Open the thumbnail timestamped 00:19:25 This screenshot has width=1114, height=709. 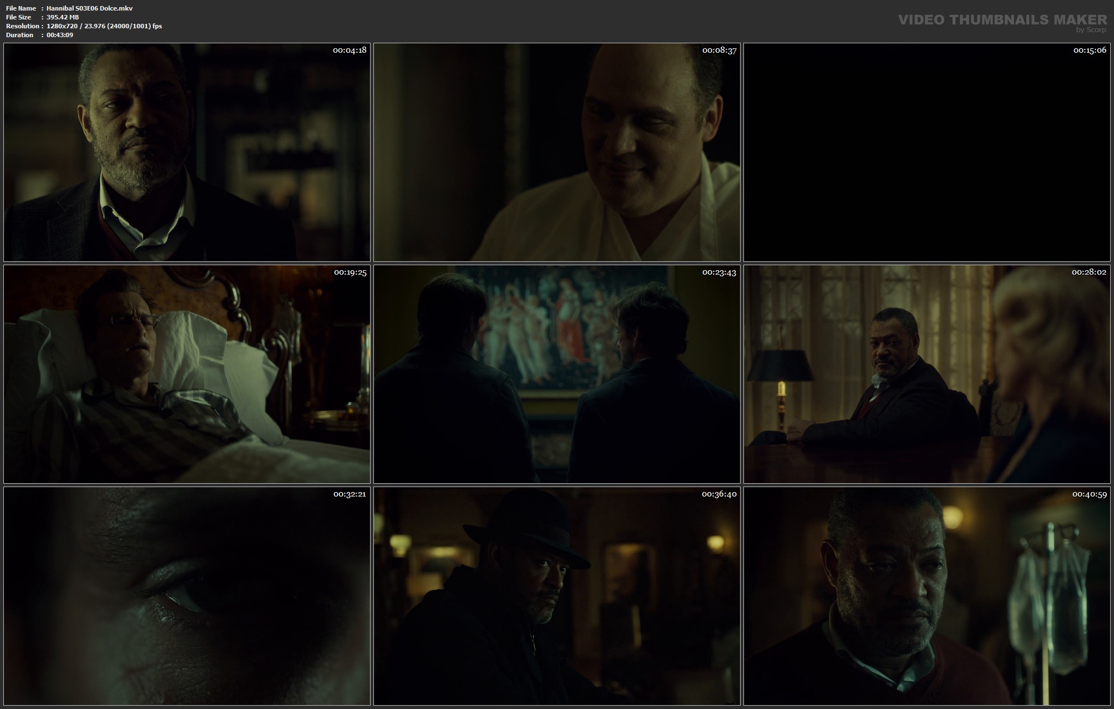tap(186, 374)
